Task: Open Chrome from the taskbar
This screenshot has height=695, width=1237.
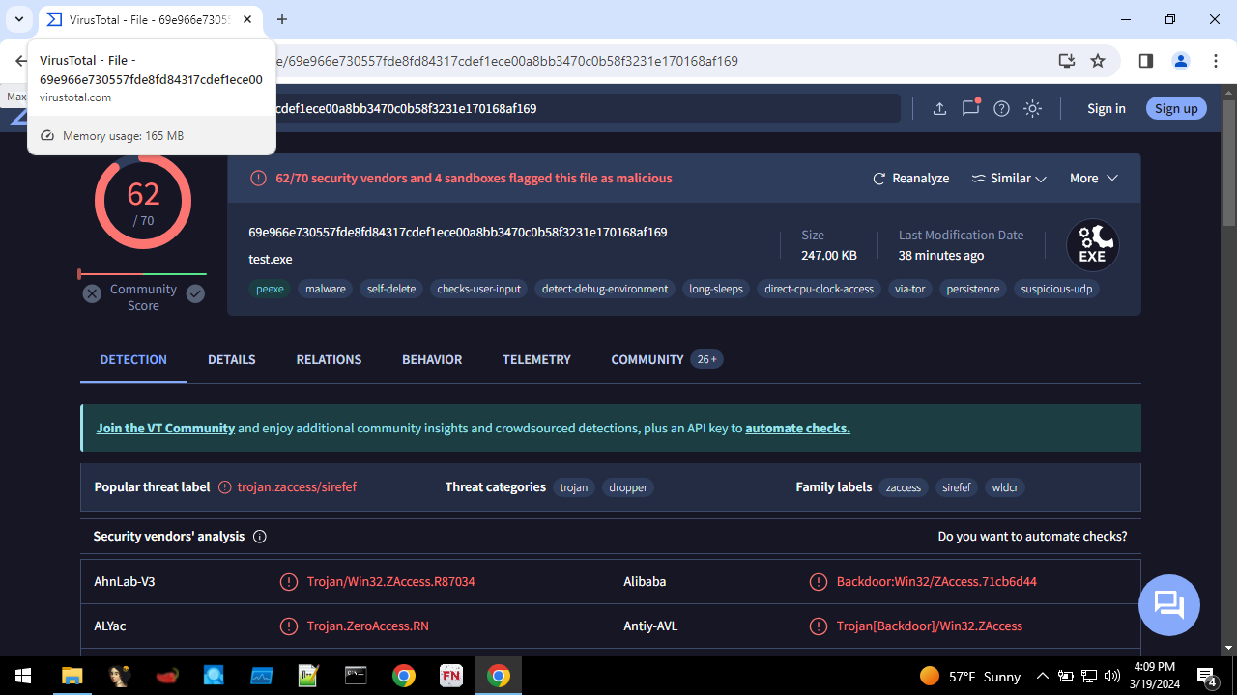Action: (x=404, y=675)
